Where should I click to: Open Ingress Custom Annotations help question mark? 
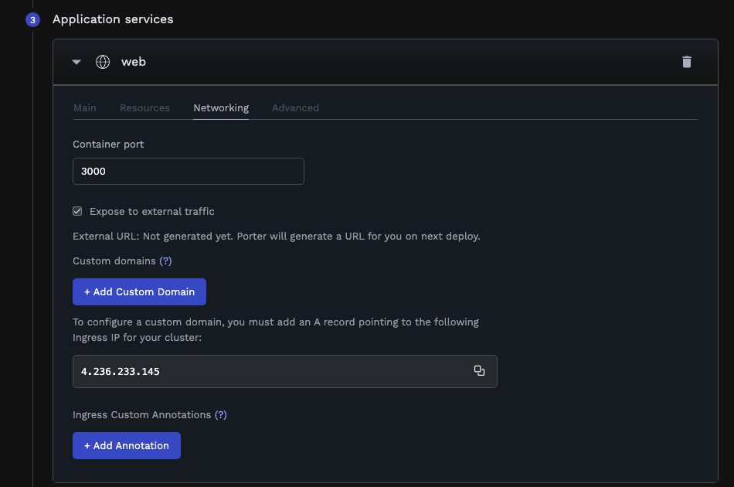tap(221, 415)
